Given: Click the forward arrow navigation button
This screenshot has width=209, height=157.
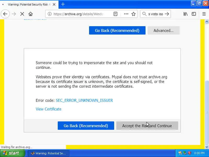Looking at the screenshot, I should (x=14, y=14).
